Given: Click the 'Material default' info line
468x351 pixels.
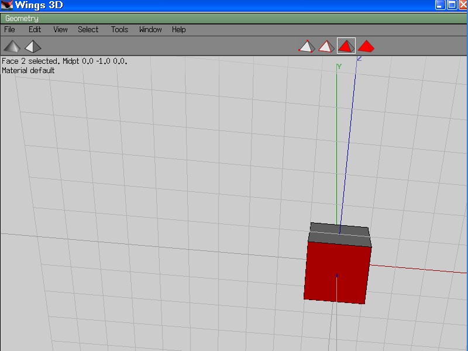Looking at the screenshot, I should point(28,71).
